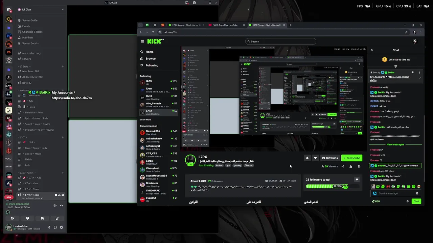Switch to the Team Max YouTube tab
The width and height of the screenshot is (433, 243).
(x=226, y=25)
